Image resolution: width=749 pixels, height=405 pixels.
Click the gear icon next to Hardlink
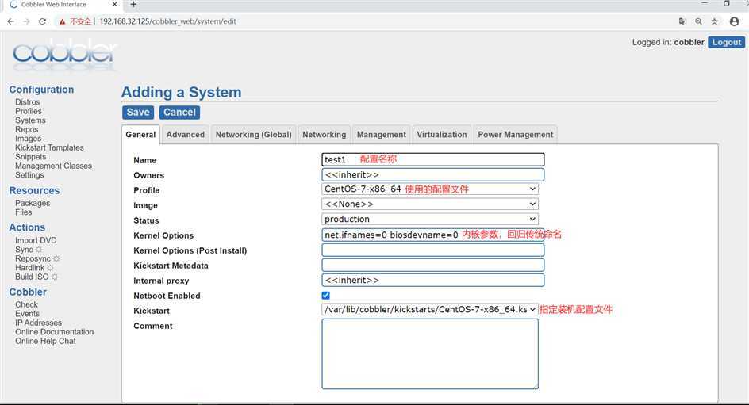pyautogui.click(x=50, y=268)
